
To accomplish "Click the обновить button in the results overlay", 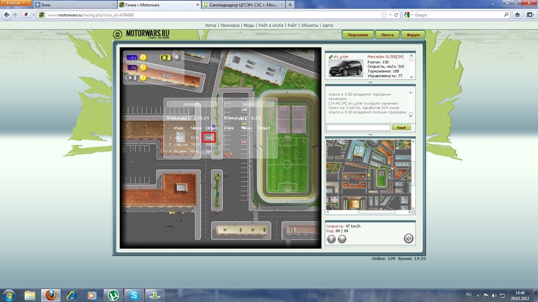I will pos(191,104).
